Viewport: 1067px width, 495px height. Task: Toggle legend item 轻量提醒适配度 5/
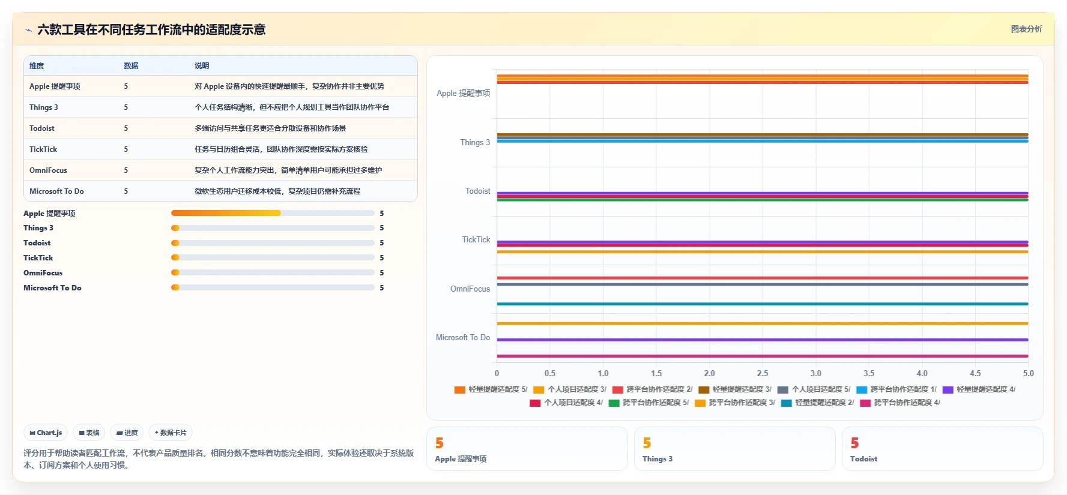(491, 389)
